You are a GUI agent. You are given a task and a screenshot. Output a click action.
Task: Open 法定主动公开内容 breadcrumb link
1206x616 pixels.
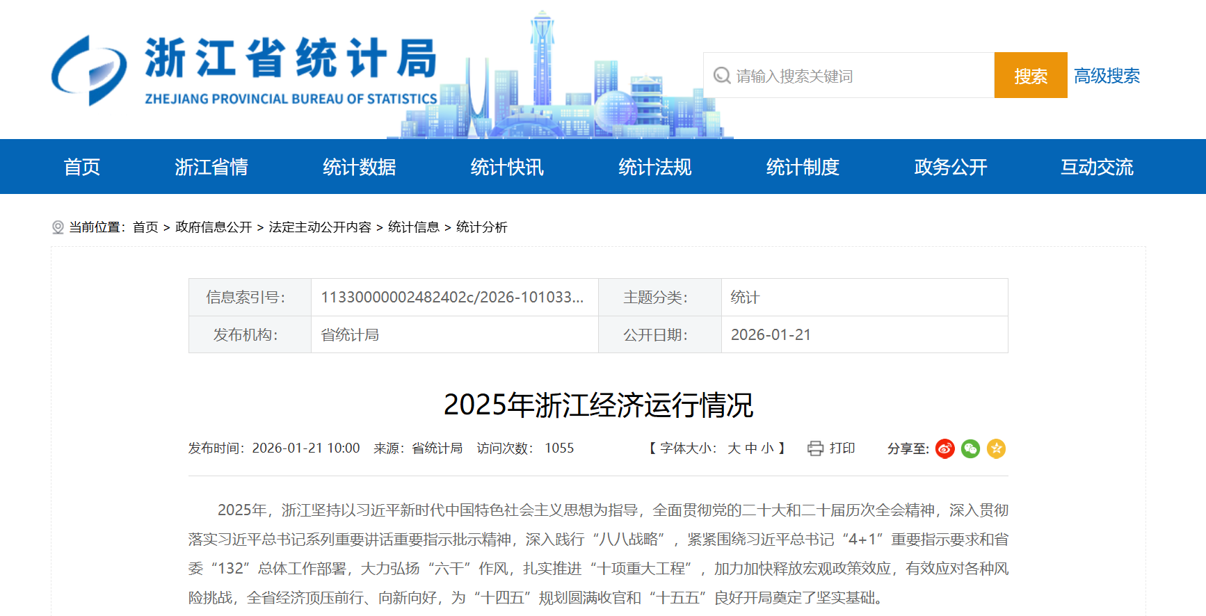[320, 227]
